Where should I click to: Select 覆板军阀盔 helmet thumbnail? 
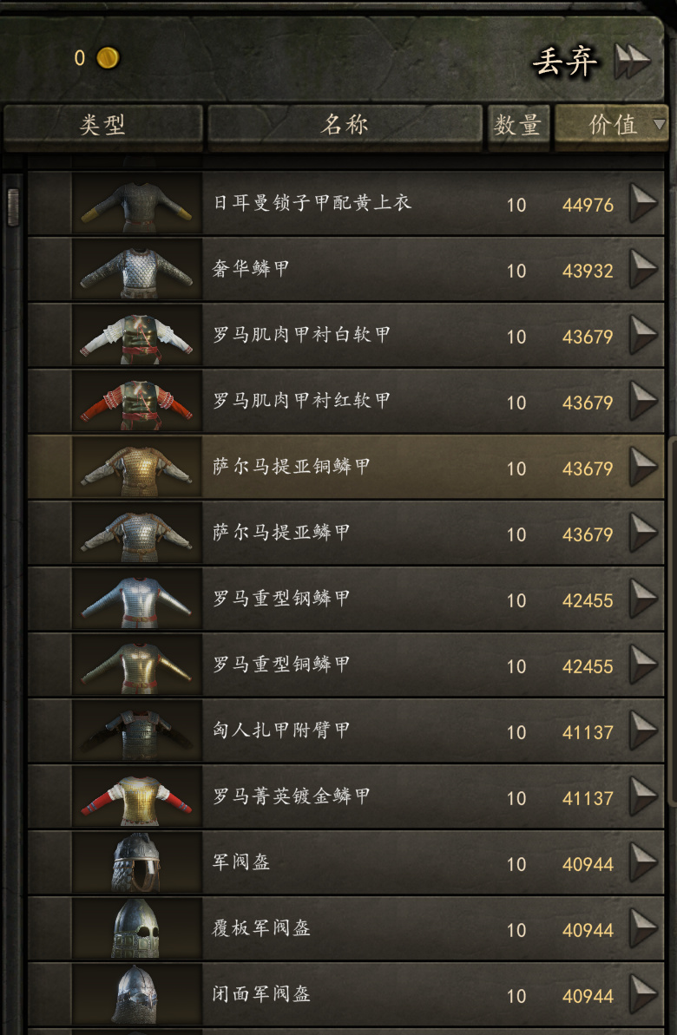tap(137, 928)
